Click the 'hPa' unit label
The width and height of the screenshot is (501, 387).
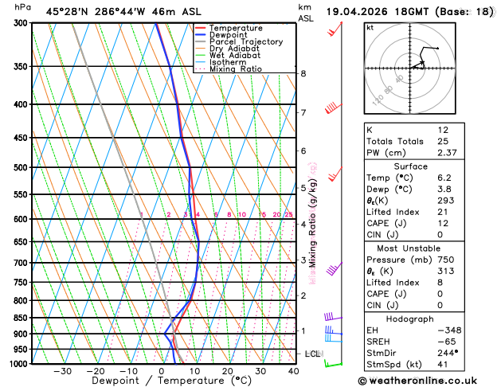[23, 7]
